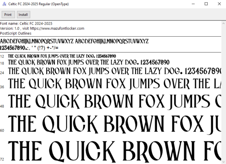This screenshot has height=164, width=226.
Task: Click the 'Font name: Celtic FC 2024-2025' line
Action: click(26, 23)
